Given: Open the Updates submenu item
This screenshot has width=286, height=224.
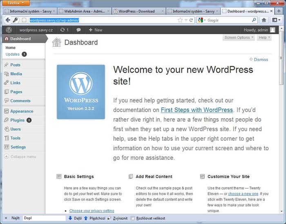Looking at the screenshot, I should coord(12,54).
